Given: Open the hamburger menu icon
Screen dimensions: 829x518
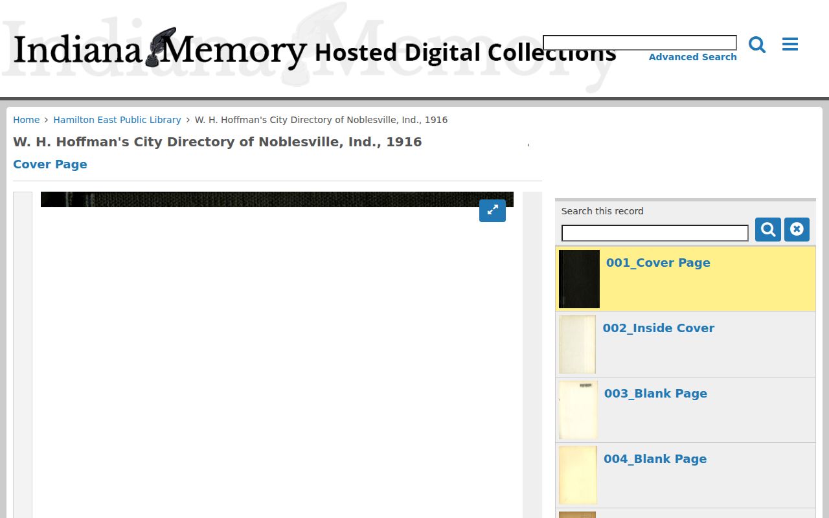Looking at the screenshot, I should point(790,44).
